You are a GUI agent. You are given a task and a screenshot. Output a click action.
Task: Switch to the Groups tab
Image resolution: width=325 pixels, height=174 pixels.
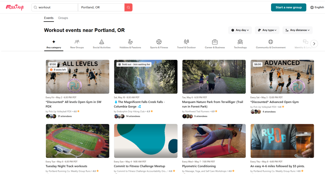(63, 18)
